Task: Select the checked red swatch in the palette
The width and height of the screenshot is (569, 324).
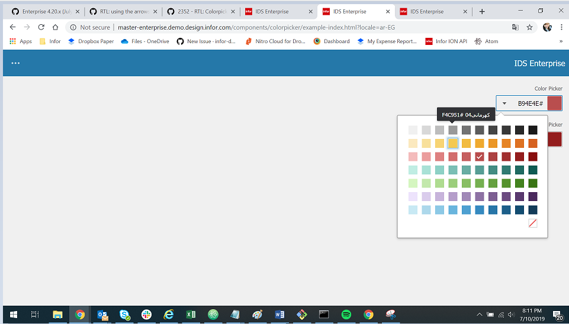Action: click(x=480, y=157)
